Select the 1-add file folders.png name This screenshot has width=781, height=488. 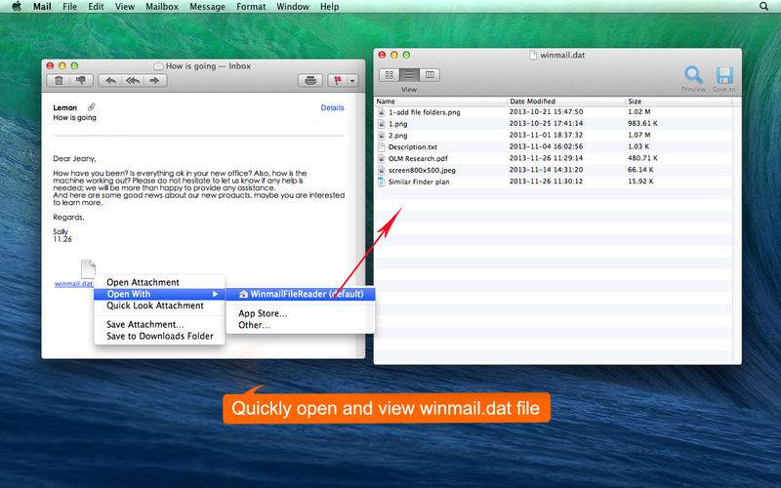click(x=425, y=112)
